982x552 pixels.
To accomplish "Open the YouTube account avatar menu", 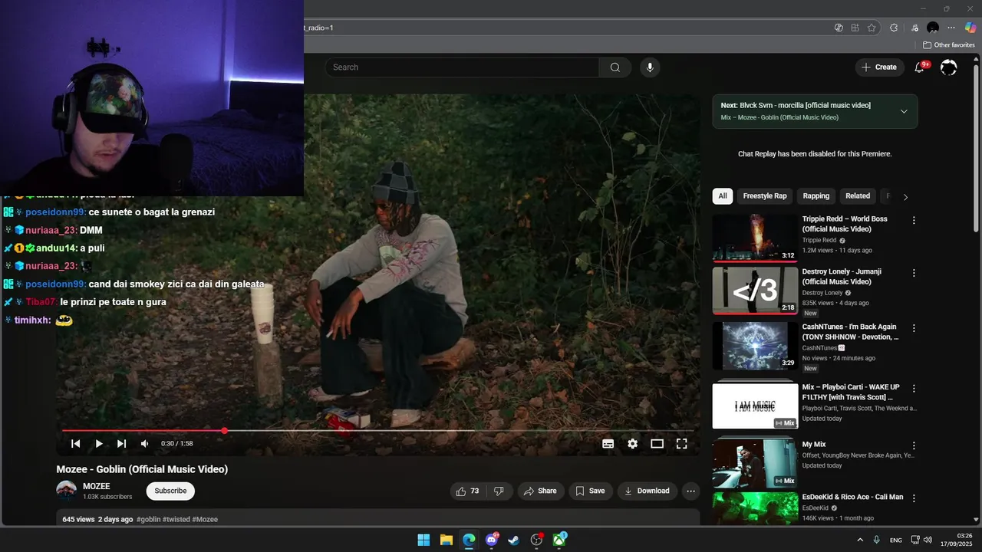I will pos(949,67).
